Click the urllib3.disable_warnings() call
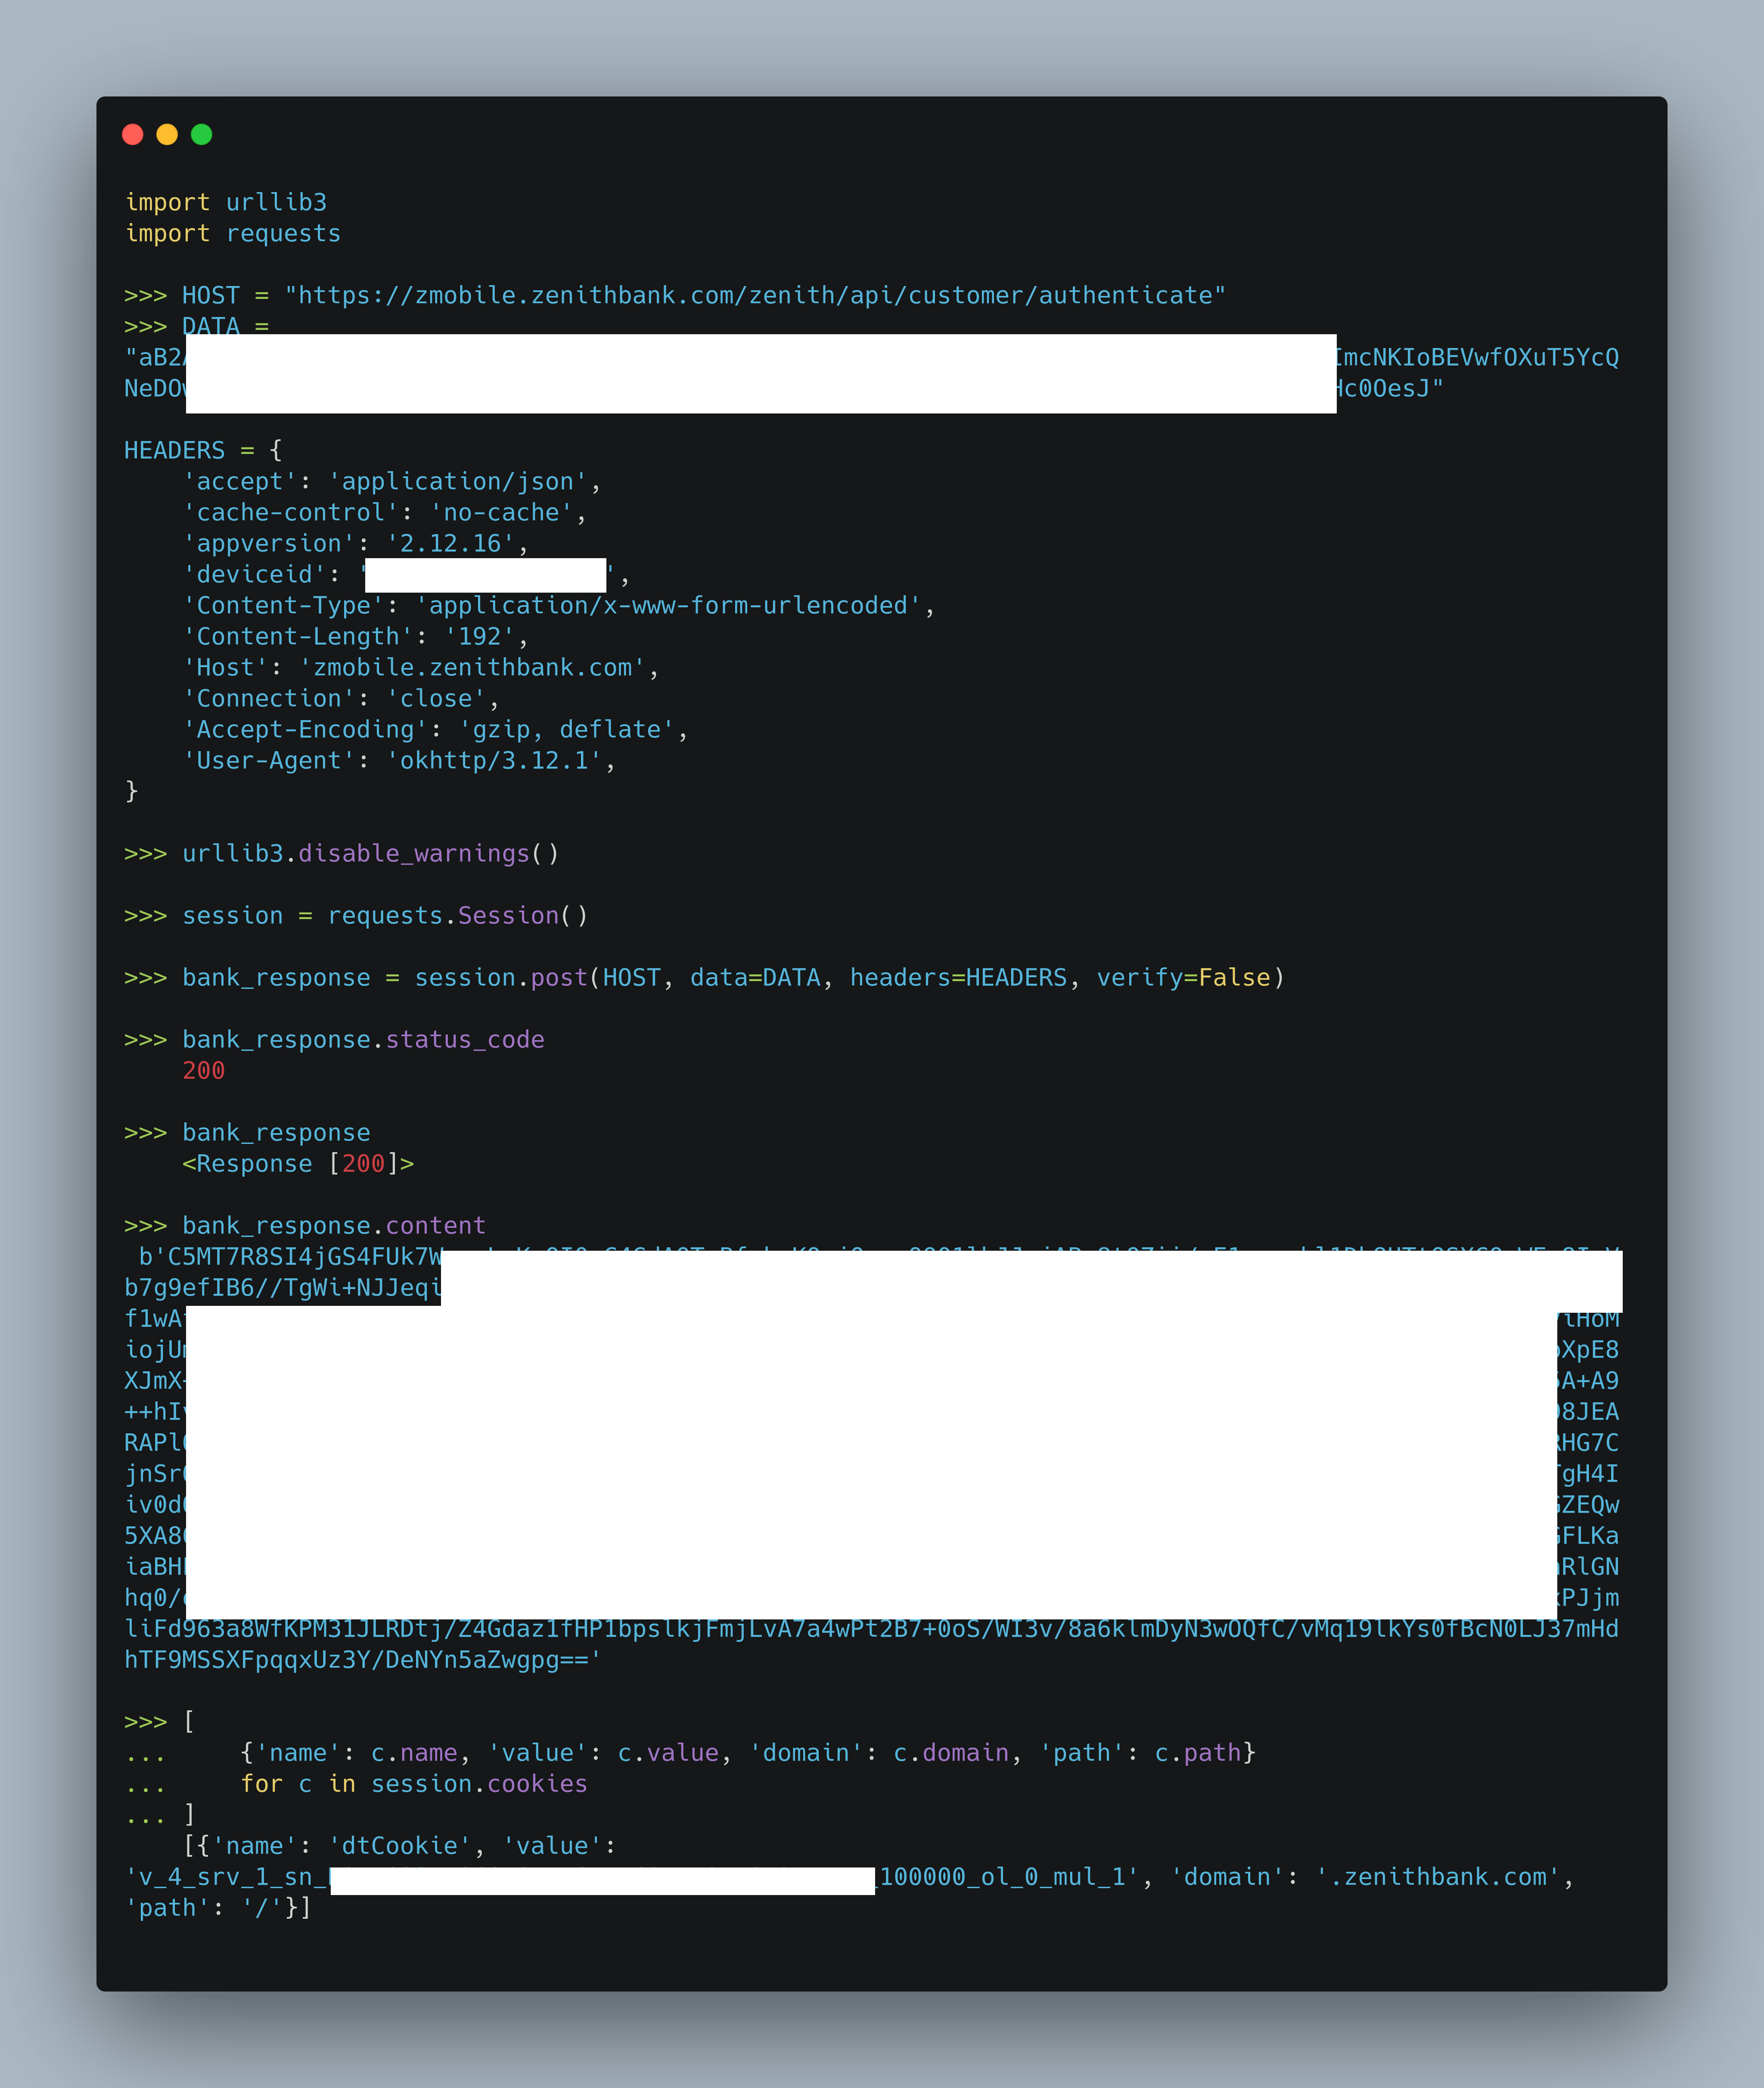This screenshot has height=2088, width=1764. click(370, 853)
